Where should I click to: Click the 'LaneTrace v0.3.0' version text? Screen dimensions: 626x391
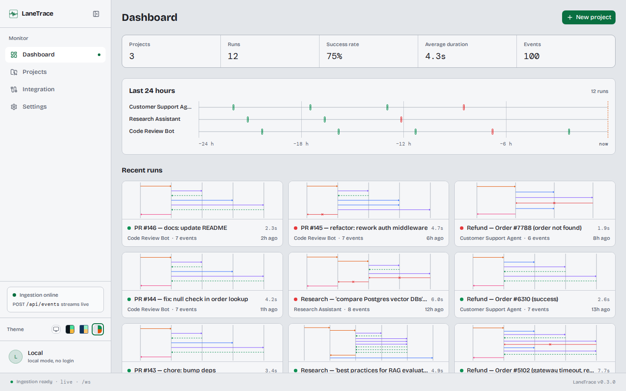click(x=594, y=382)
